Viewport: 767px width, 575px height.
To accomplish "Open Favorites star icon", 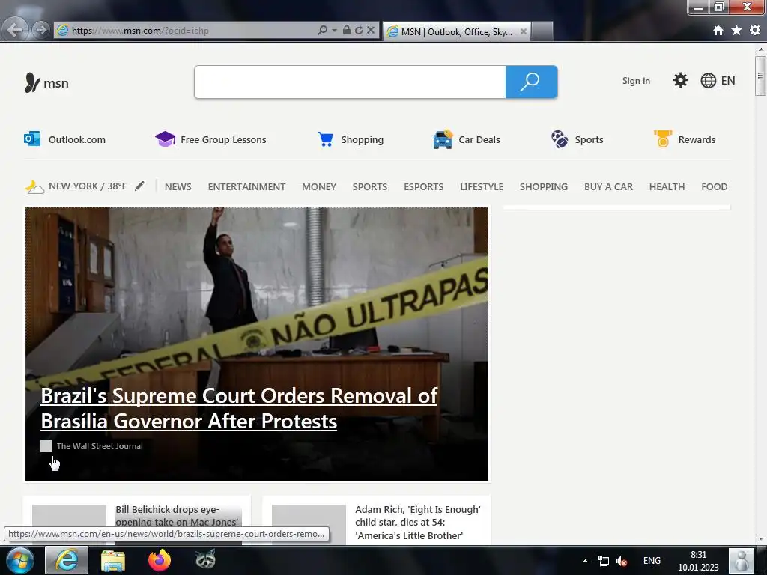I will 737,30.
